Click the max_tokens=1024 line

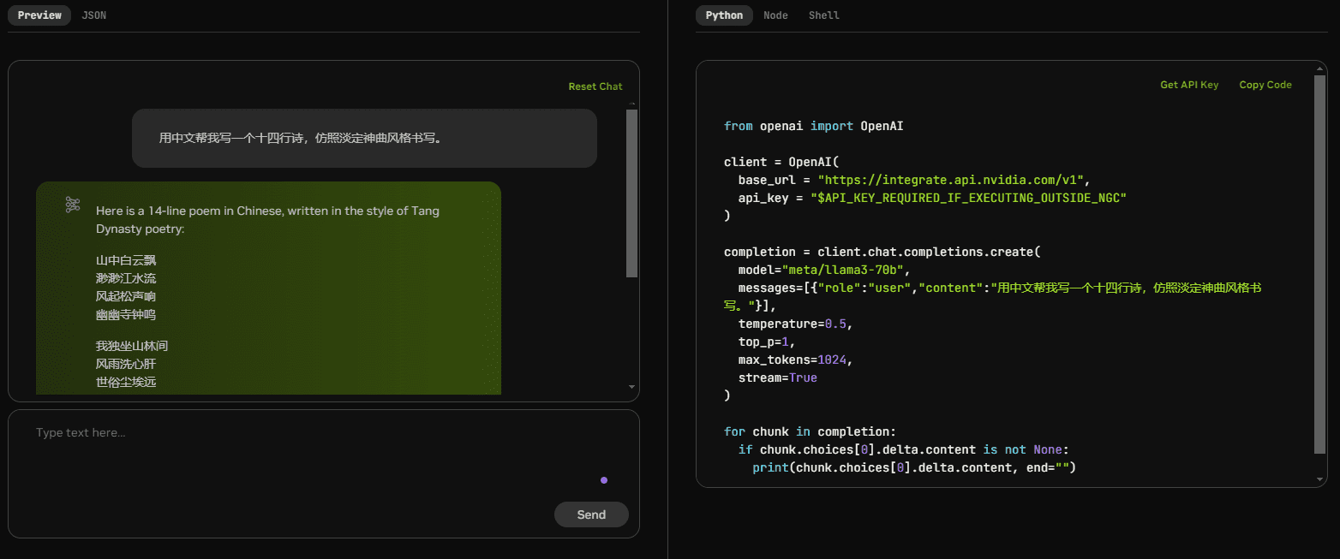click(x=795, y=360)
